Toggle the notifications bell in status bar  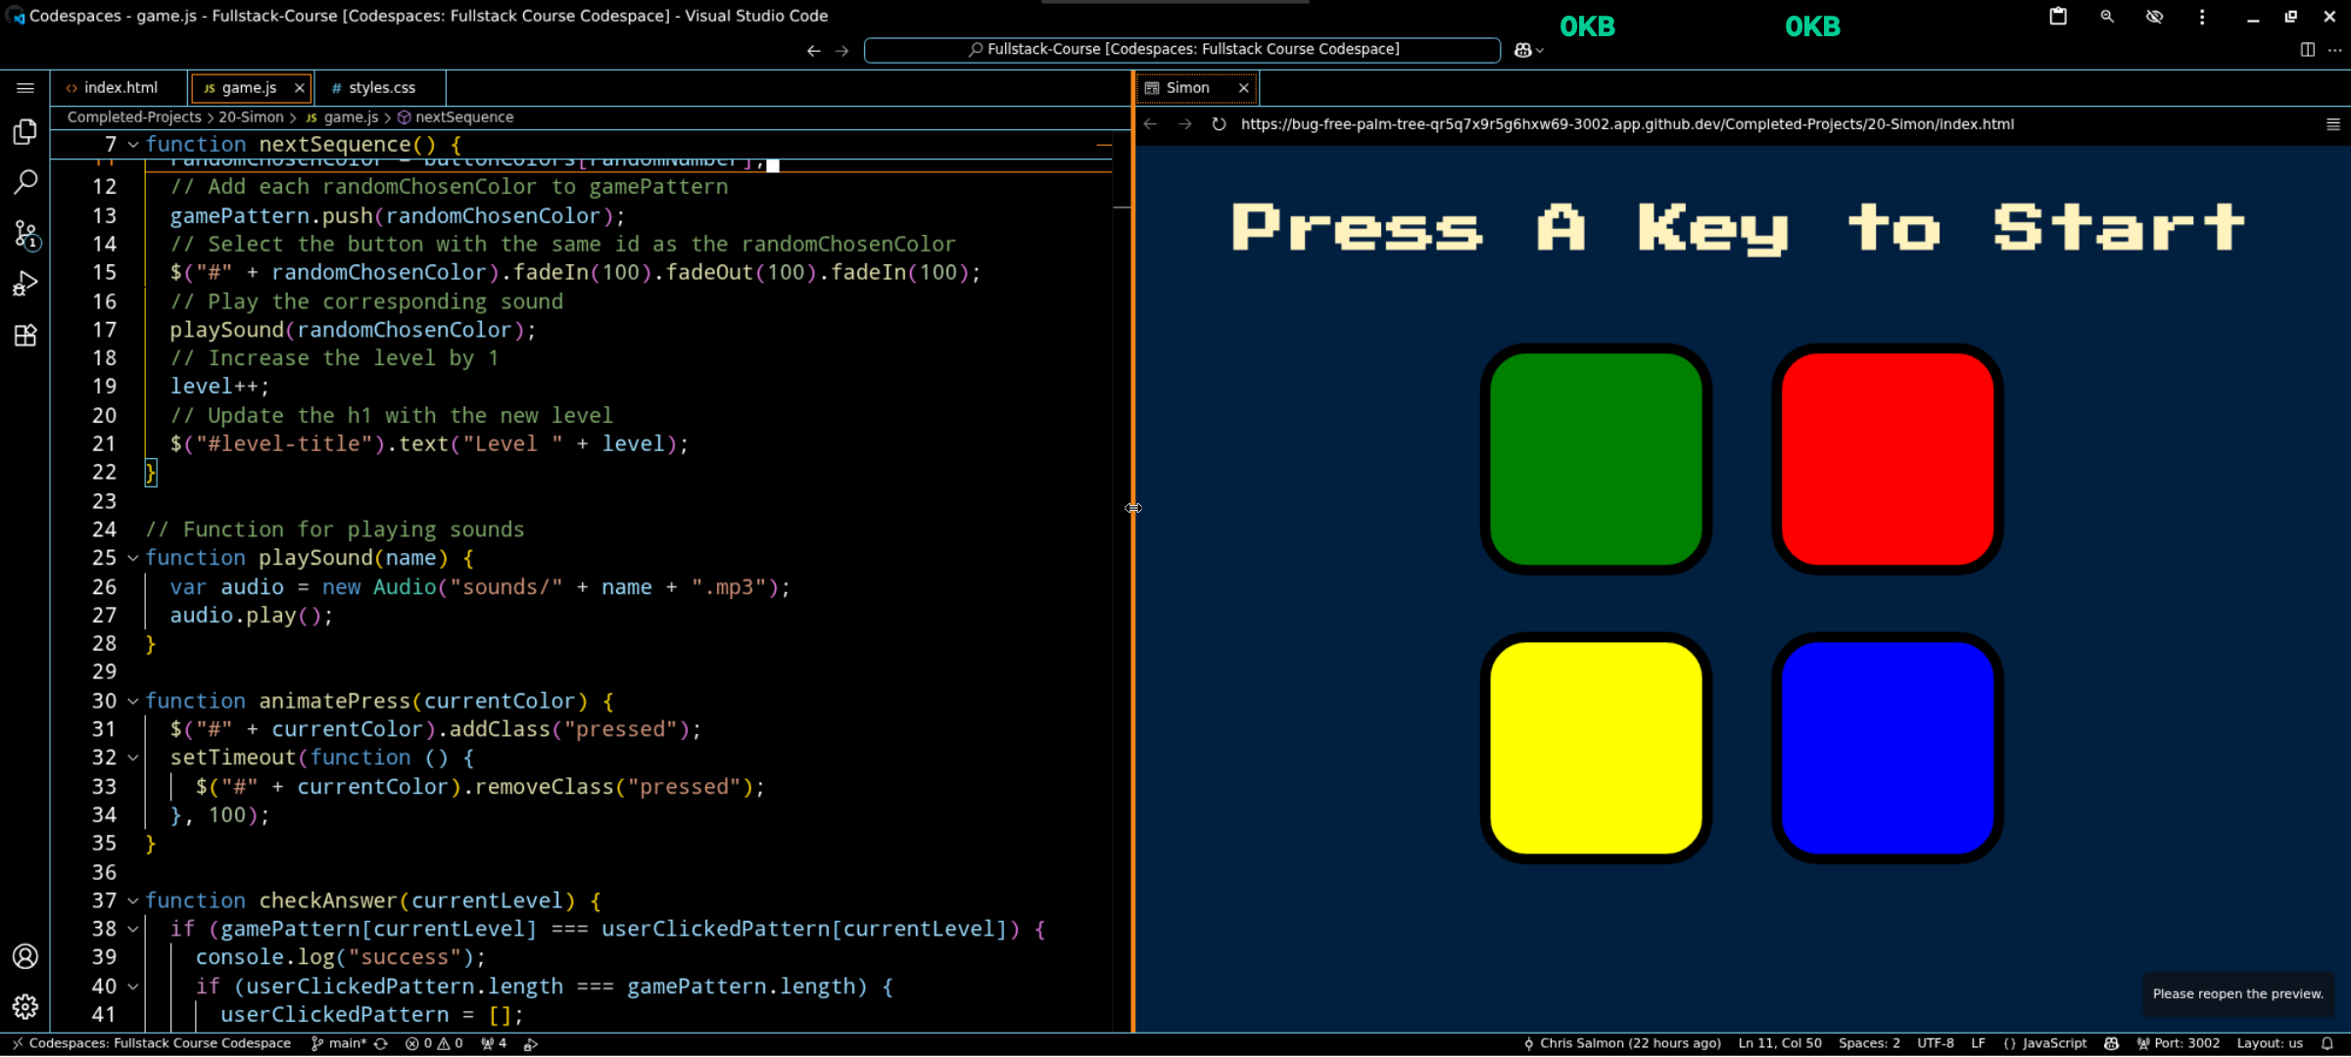click(x=2327, y=1043)
